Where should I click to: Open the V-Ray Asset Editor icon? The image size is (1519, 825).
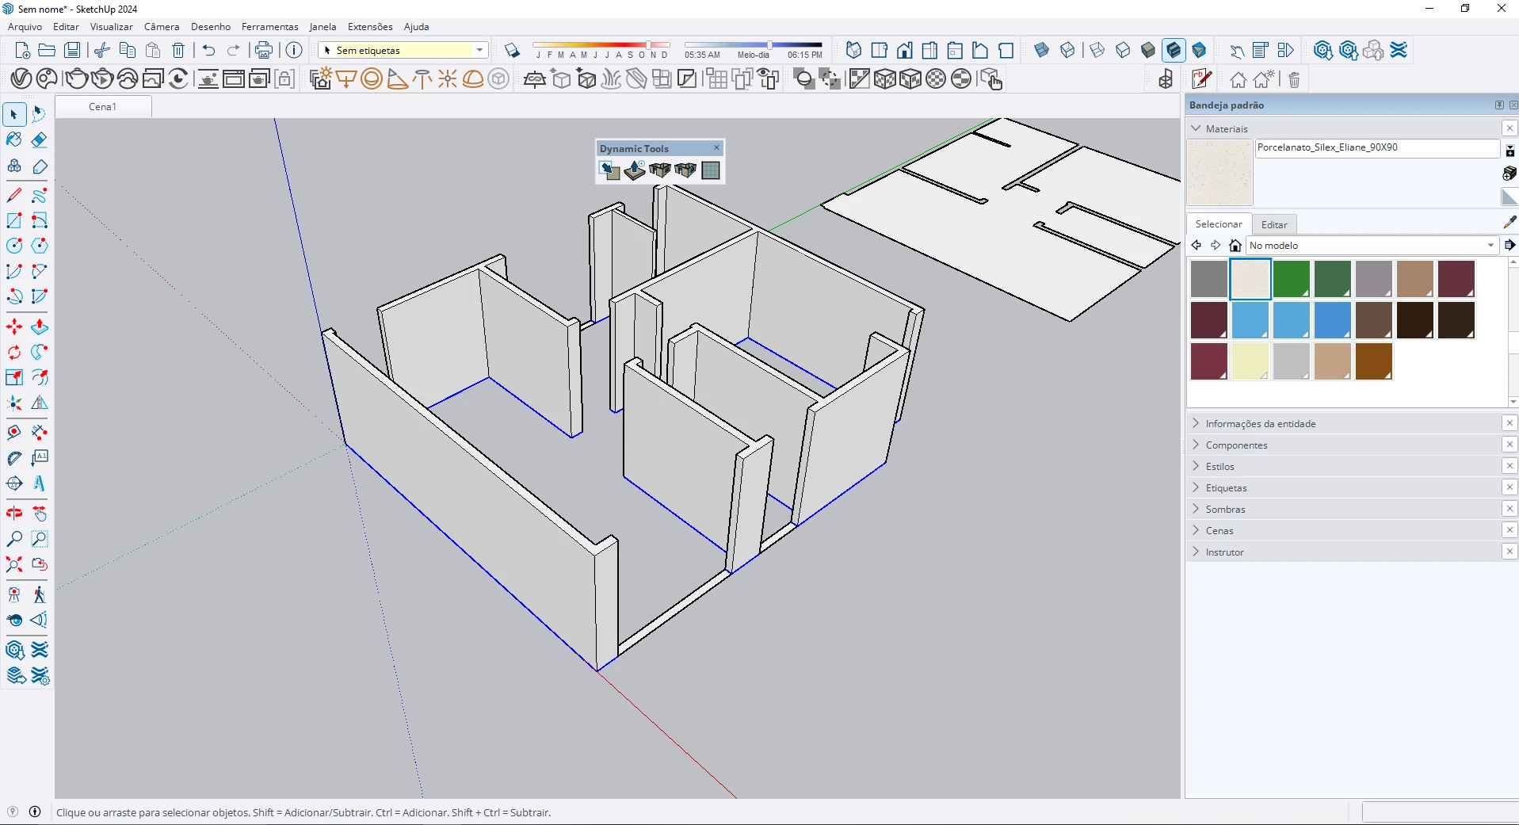tap(21, 78)
